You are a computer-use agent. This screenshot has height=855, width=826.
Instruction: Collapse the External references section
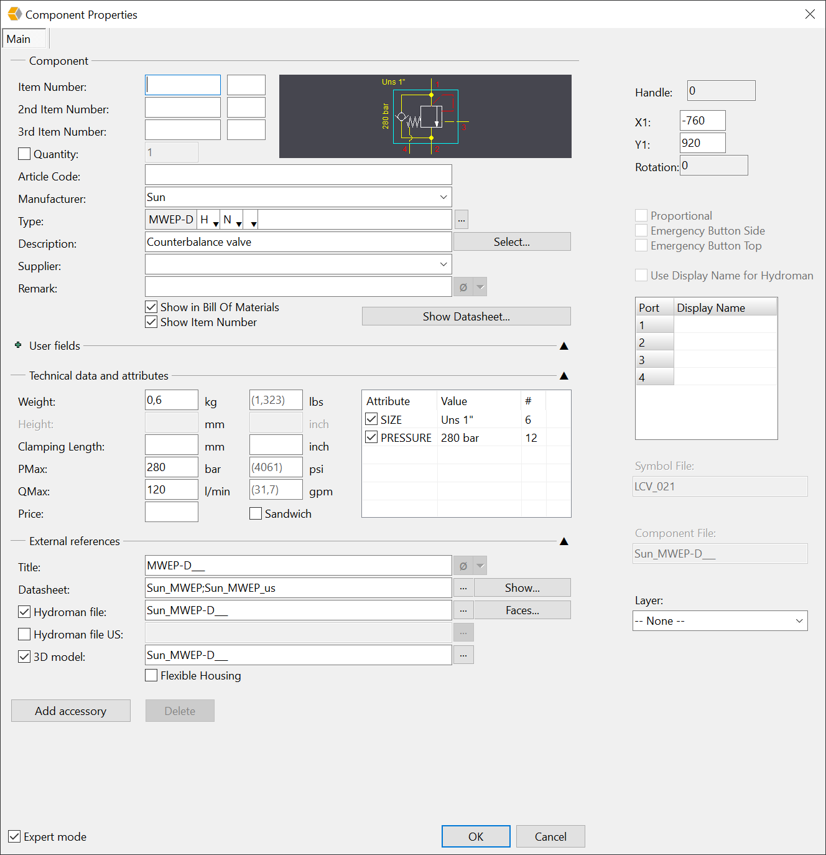coord(564,541)
